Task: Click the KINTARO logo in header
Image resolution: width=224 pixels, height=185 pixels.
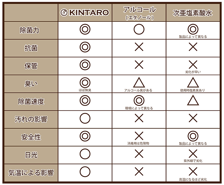Action: [85, 13]
